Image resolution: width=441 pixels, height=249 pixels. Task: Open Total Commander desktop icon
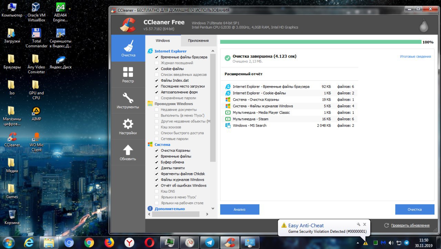pyautogui.click(x=36, y=38)
